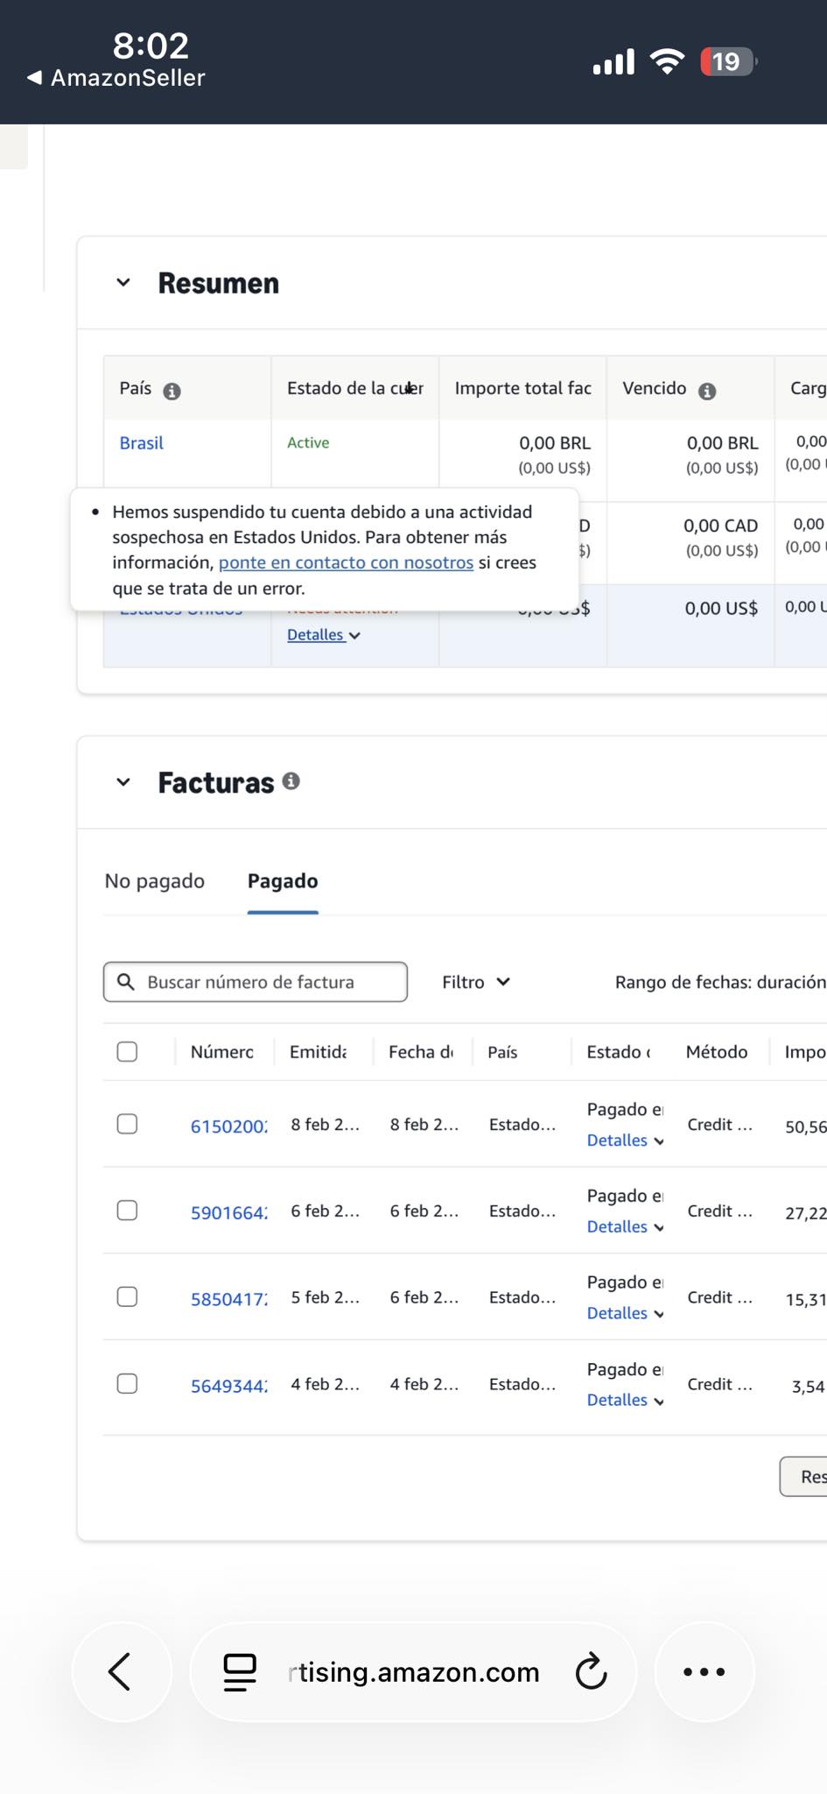The image size is (827, 1794).
Task: Open the Filtro dropdown
Action: (x=475, y=982)
